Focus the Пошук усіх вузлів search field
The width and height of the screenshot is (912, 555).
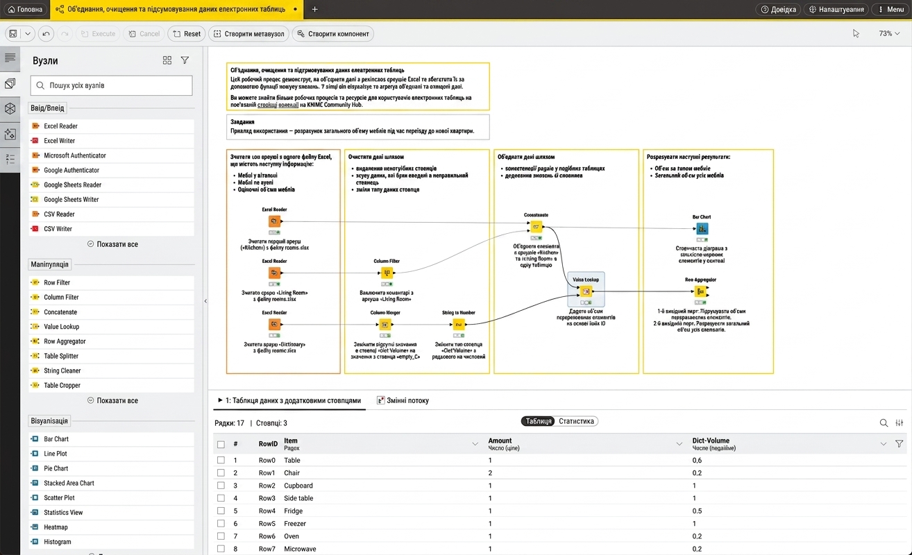click(112, 85)
